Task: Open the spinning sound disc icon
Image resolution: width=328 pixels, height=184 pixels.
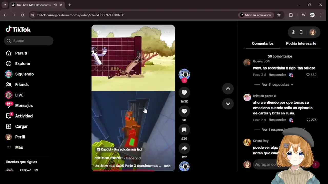Action: coord(184,166)
